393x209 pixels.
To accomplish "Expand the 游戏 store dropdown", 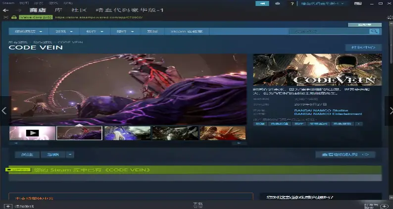I will 64,31.
